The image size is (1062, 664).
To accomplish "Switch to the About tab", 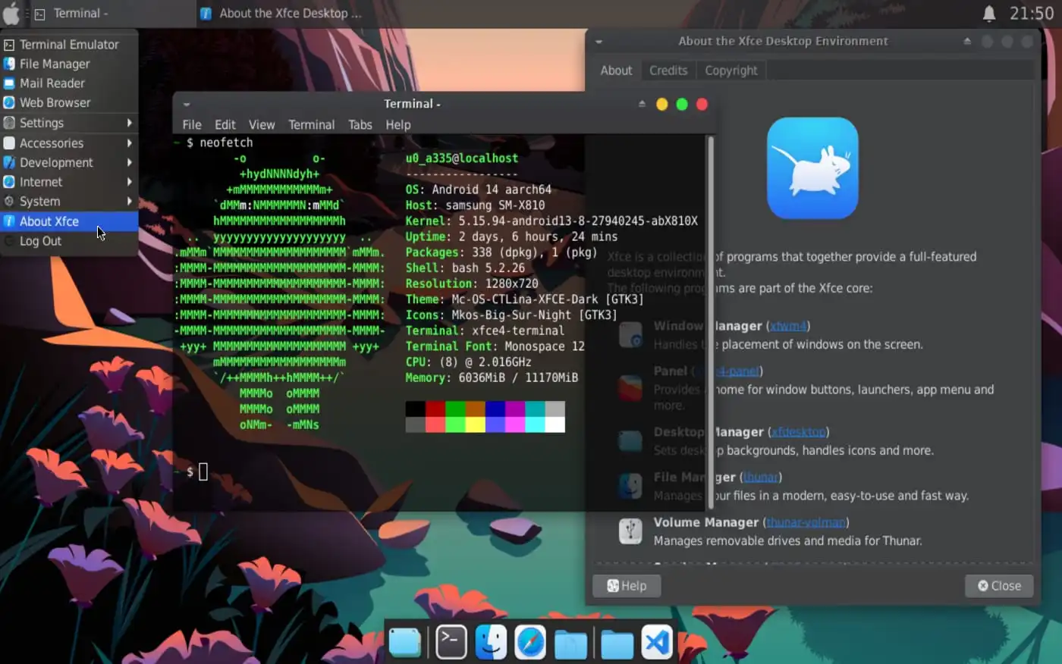I will [x=616, y=70].
